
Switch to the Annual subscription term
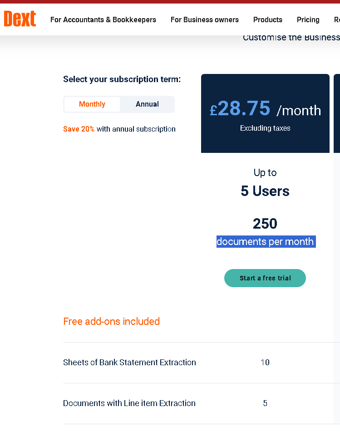click(147, 104)
